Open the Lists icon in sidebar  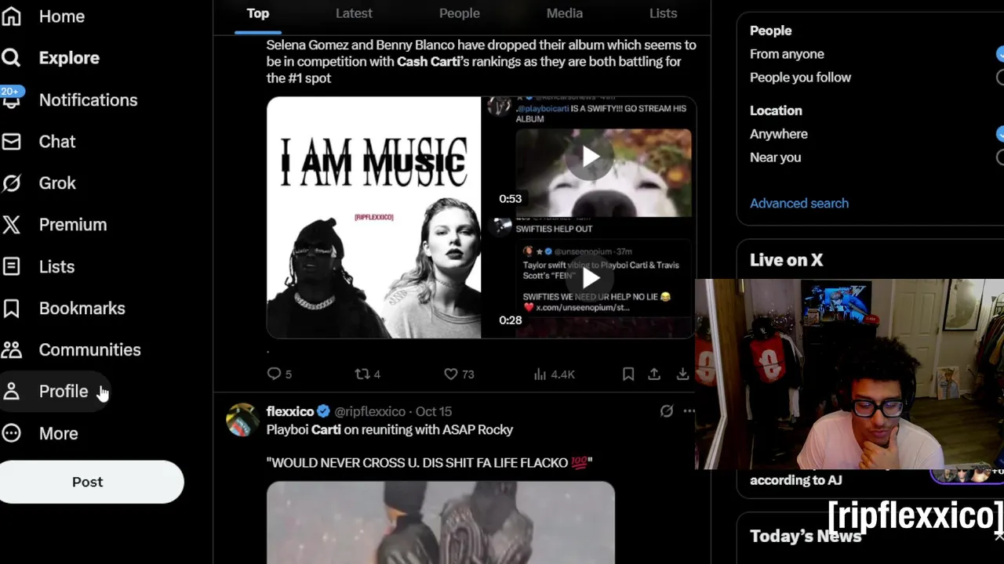pos(11,266)
